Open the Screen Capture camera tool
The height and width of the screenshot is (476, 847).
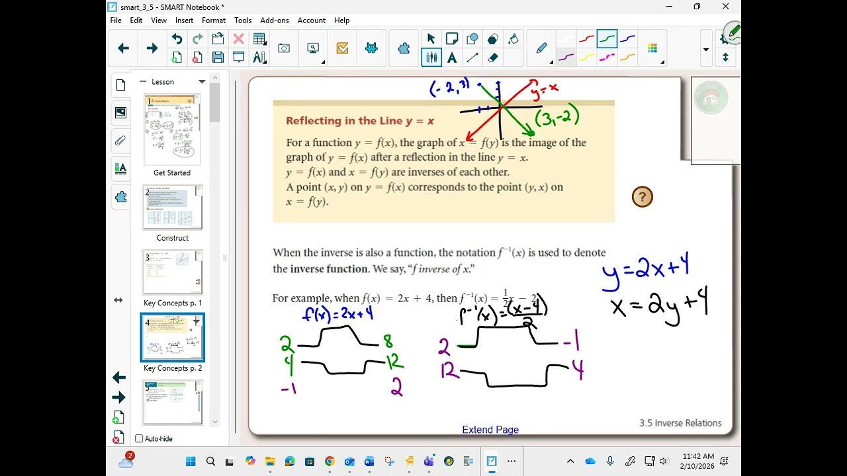pos(284,48)
